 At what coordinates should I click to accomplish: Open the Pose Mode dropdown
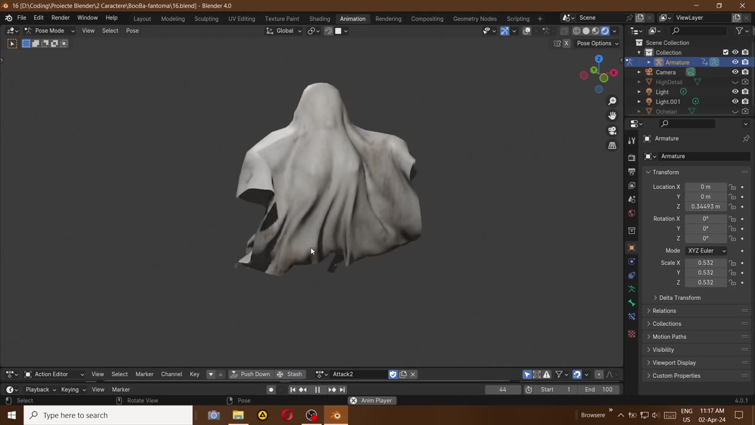tap(50, 31)
